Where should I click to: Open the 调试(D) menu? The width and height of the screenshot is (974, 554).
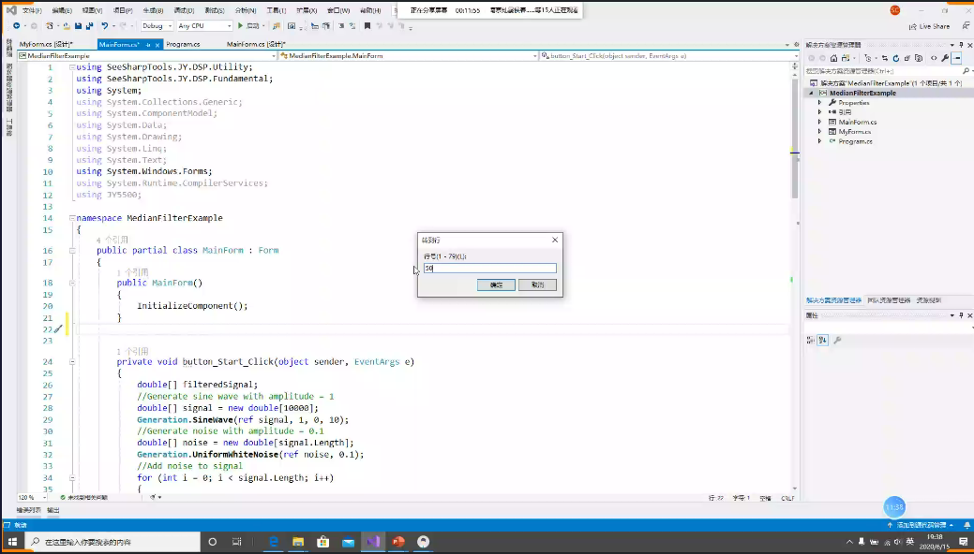tap(184, 10)
